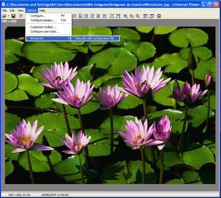Switch to Hex view mode (H icon)
Viewport: 221px width, 198px height.
point(74,16)
